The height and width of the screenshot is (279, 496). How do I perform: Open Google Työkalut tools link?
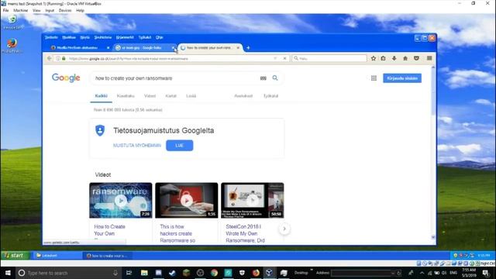coord(270,96)
